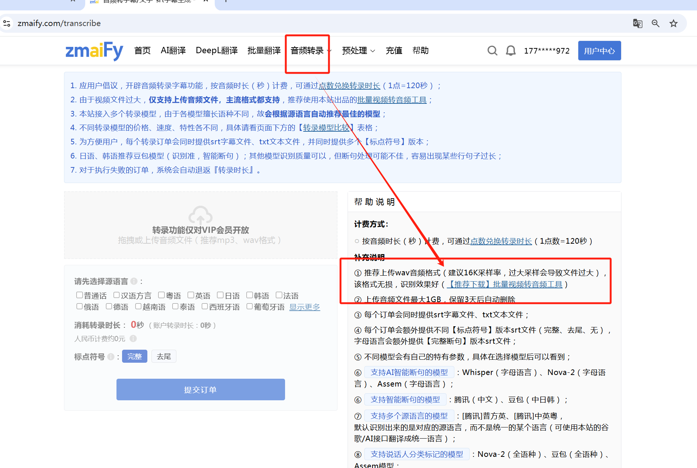Click the 用户中心 button
697x468 pixels.
coord(599,51)
